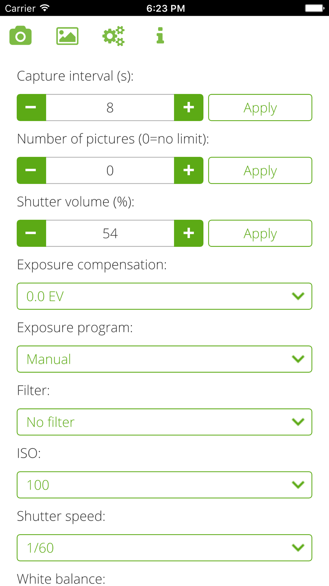Apply the number of pictures value
329x586 pixels.
pyautogui.click(x=260, y=170)
